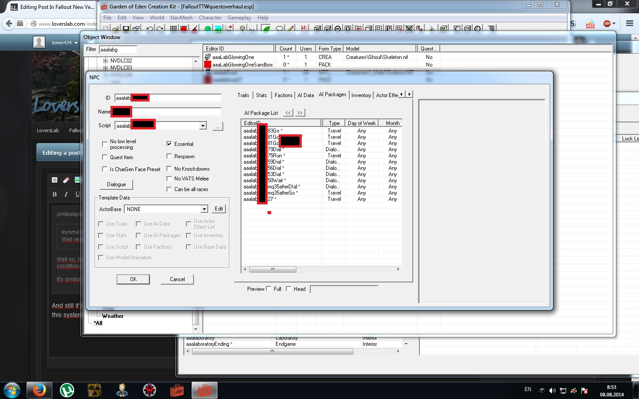
Task: Open the volume control in system tray
Action: click(552, 391)
